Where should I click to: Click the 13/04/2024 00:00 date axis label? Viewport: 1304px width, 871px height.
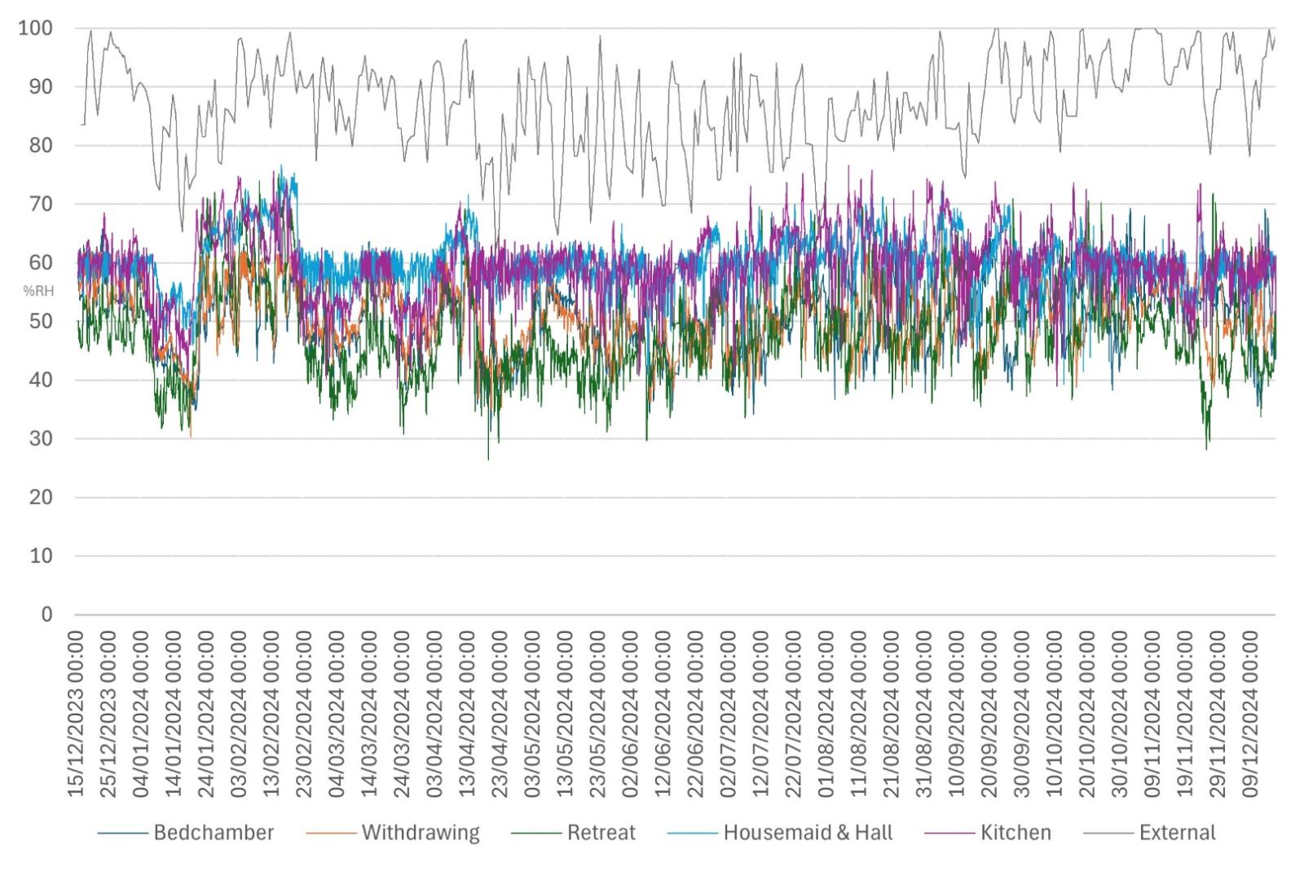point(467,715)
